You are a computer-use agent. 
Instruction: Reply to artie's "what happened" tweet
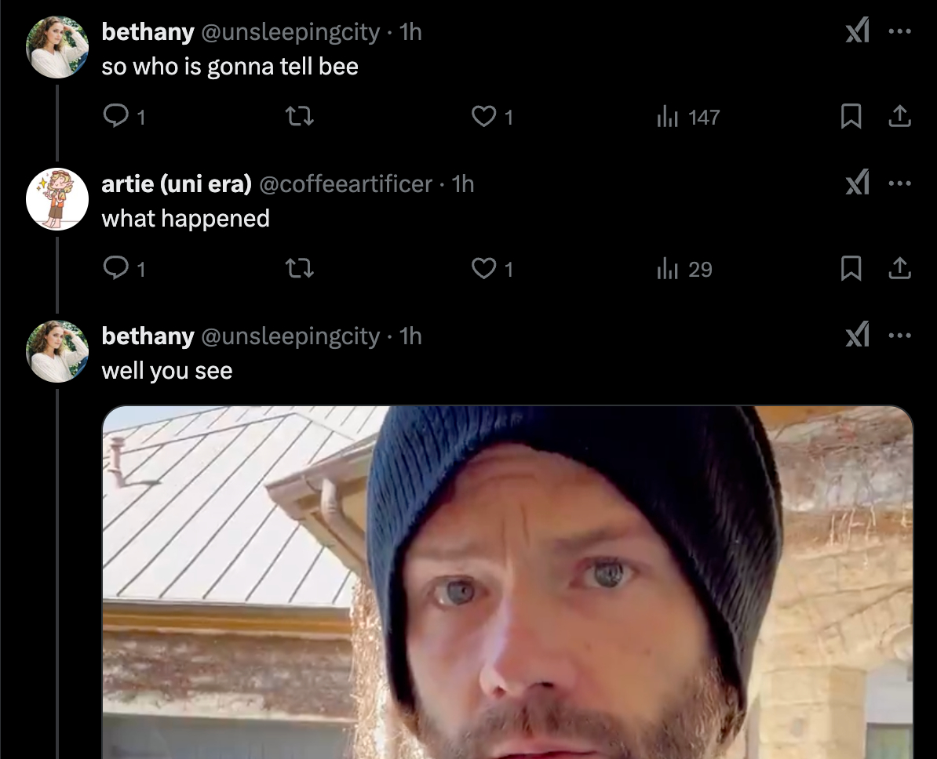pyautogui.click(x=115, y=269)
